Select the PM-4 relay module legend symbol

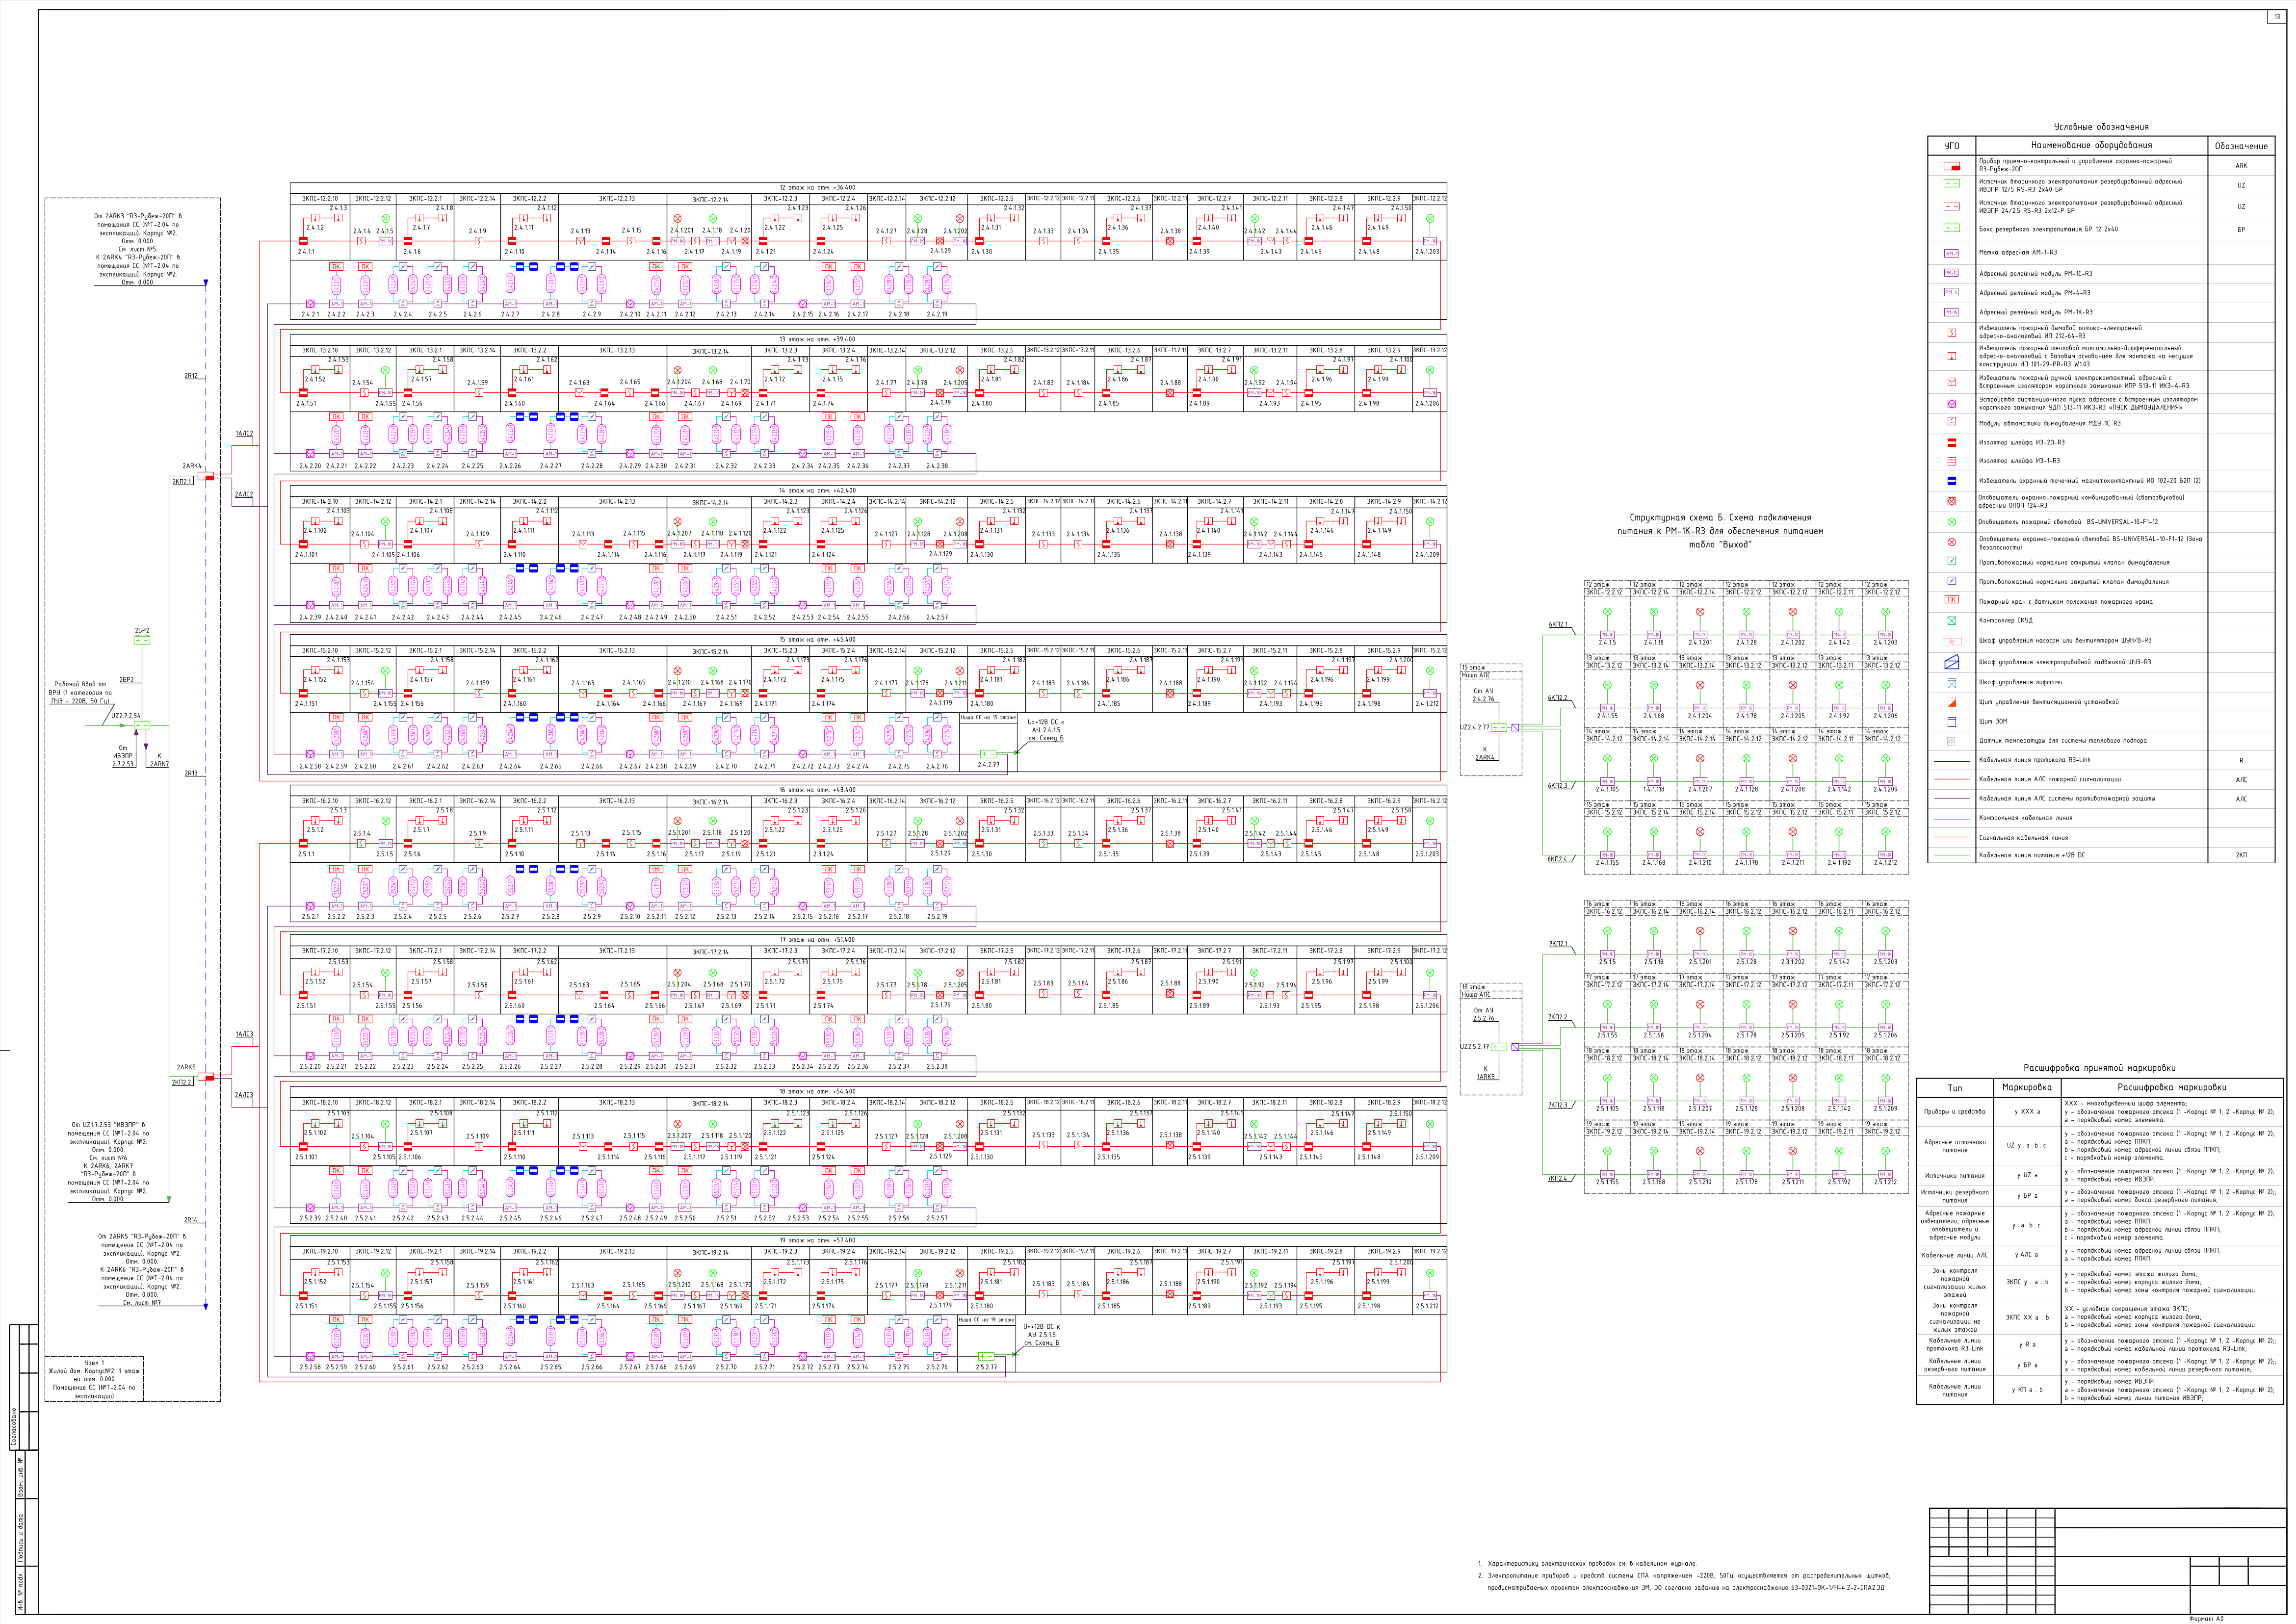coord(1951,292)
